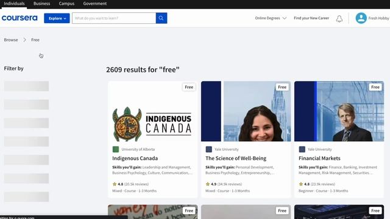
Task: Click star rating icon on Science of Well-Being
Action: pyautogui.click(x=208, y=184)
